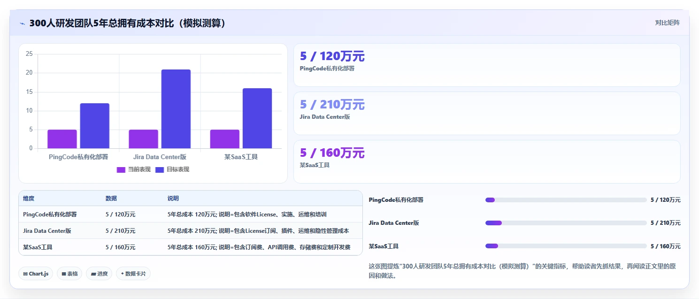Click the title 300人研发团队5年总拥有成本对比
Image resolution: width=699 pixels, height=299 pixels.
point(128,23)
